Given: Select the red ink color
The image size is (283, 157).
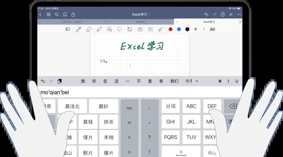Looking at the screenshot, I should pyautogui.click(x=170, y=29).
